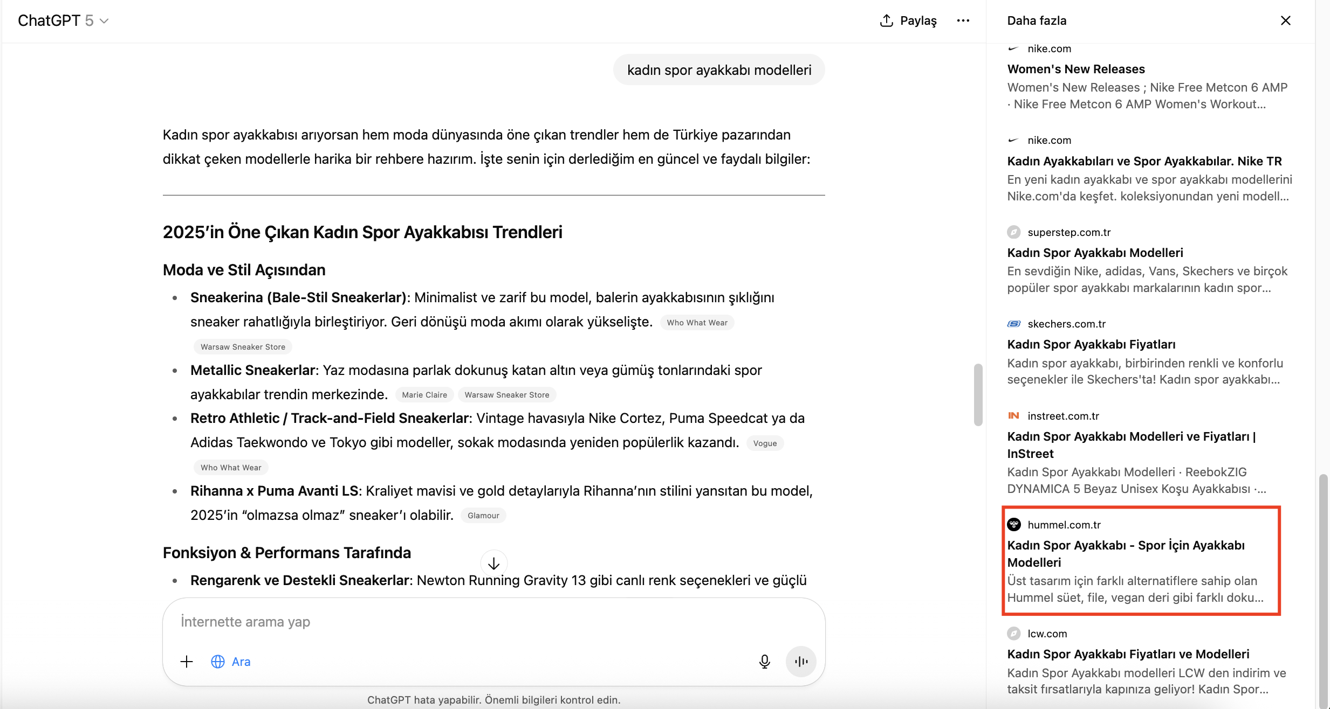1330x709 pixels.
Task: Click the superstep.com.tr domain label
Action: click(x=1069, y=232)
